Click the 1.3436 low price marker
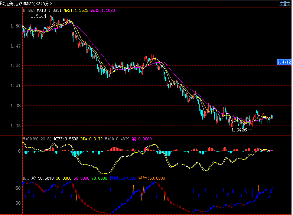This screenshot has height=215, width=293. click(x=238, y=130)
